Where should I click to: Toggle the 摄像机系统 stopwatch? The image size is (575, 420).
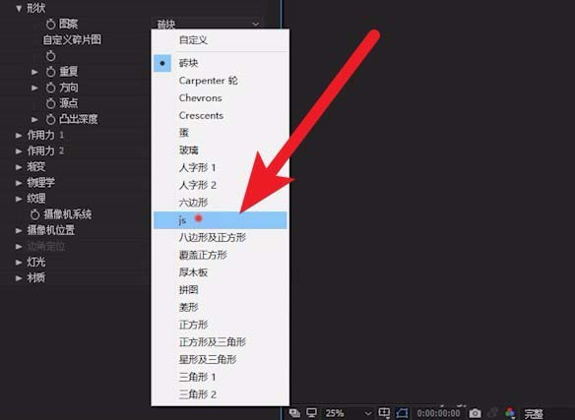(34, 214)
